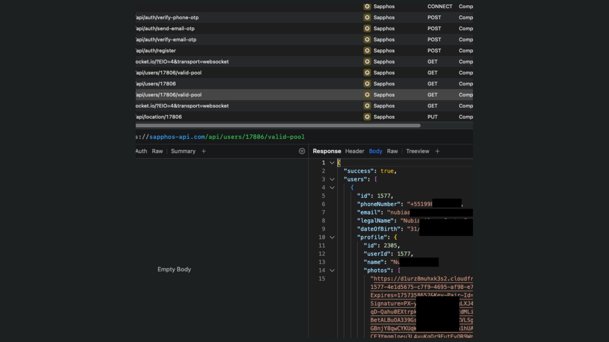Screen dimensions: 609x342
Task: Click Sapphos icon beside verify-phone-otp request
Action: (367, 17)
